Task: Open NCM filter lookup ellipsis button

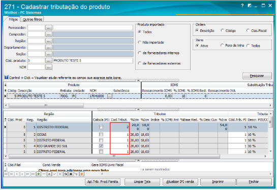Action: (49, 67)
